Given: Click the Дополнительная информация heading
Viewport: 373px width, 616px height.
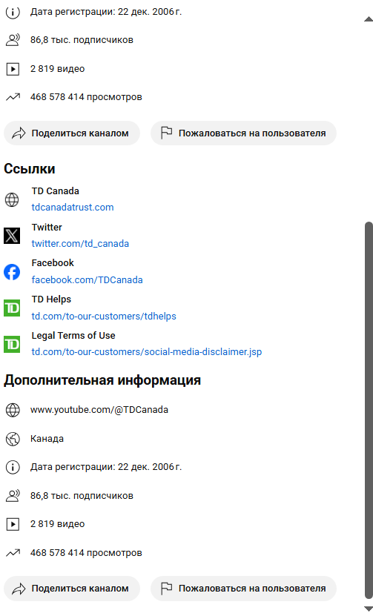Looking at the screenshot, I should coord(102,380).
